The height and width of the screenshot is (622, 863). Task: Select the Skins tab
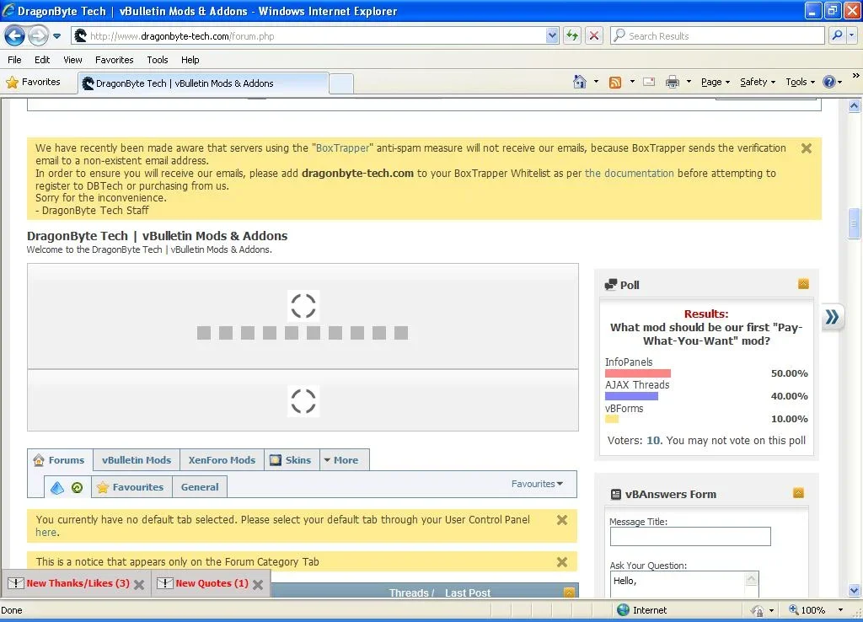292,460
